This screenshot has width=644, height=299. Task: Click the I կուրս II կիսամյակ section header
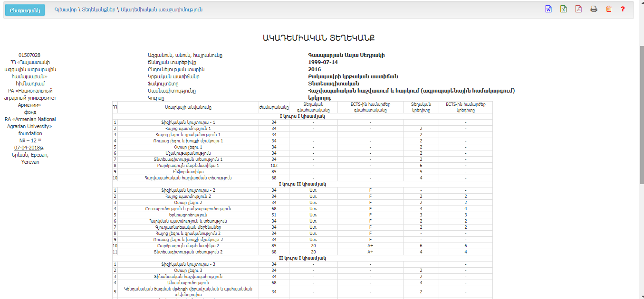click(x=302, y=184)
